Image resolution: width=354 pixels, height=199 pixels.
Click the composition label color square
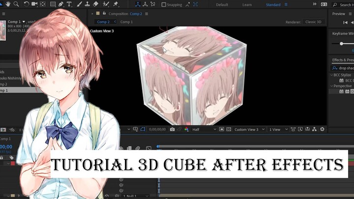coord(98,13)
